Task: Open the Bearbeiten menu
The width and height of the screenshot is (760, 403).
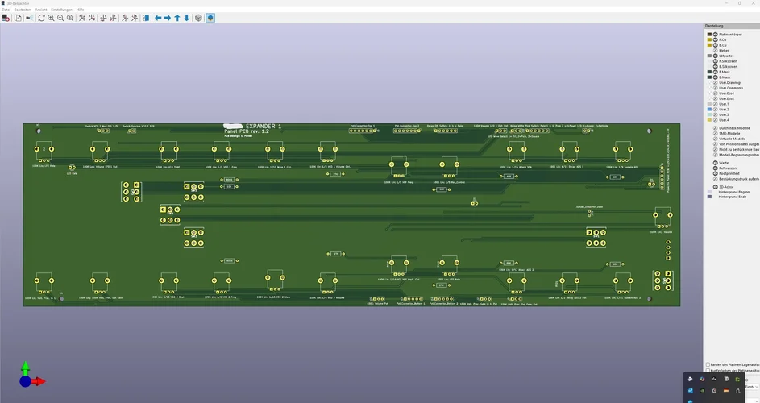Action: (23, 10)
